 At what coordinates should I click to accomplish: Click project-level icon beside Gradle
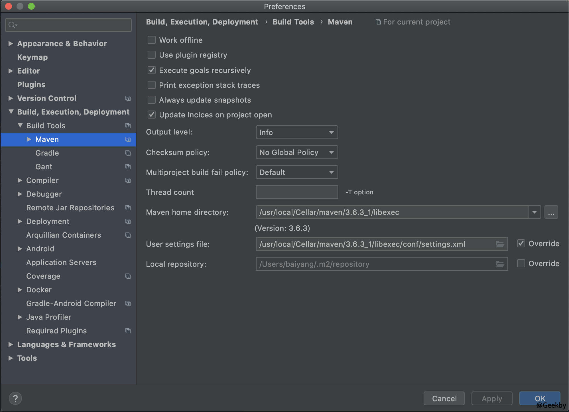coord(128,153)
